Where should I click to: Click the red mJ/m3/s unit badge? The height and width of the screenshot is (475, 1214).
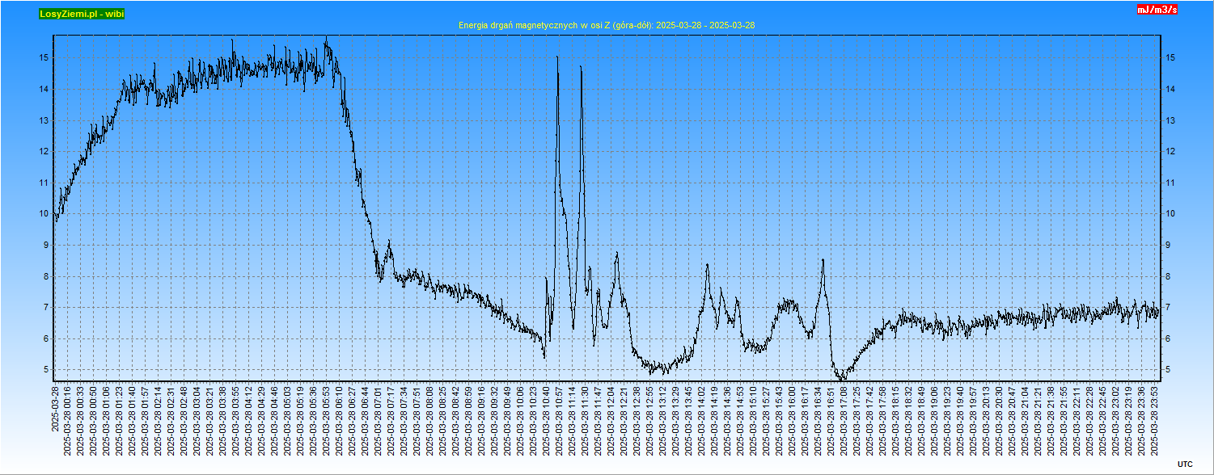pos(1157,10)
